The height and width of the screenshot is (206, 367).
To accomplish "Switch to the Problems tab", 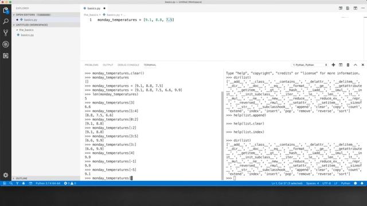I will point(92,65).
